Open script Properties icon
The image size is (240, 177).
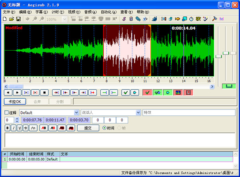131,19
